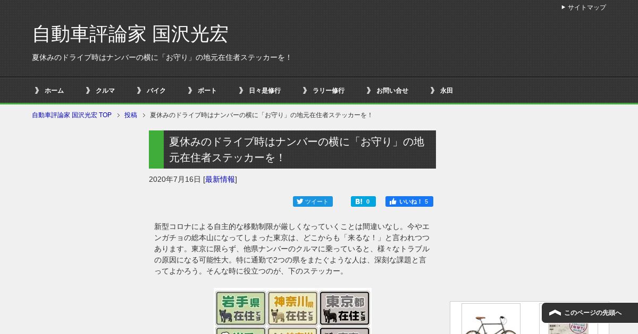Image resolution: width=638 pixels, height=334 pixels.
Task: Click the thumbs-up icon on いいね！
Action: click(x=393, y=201)
